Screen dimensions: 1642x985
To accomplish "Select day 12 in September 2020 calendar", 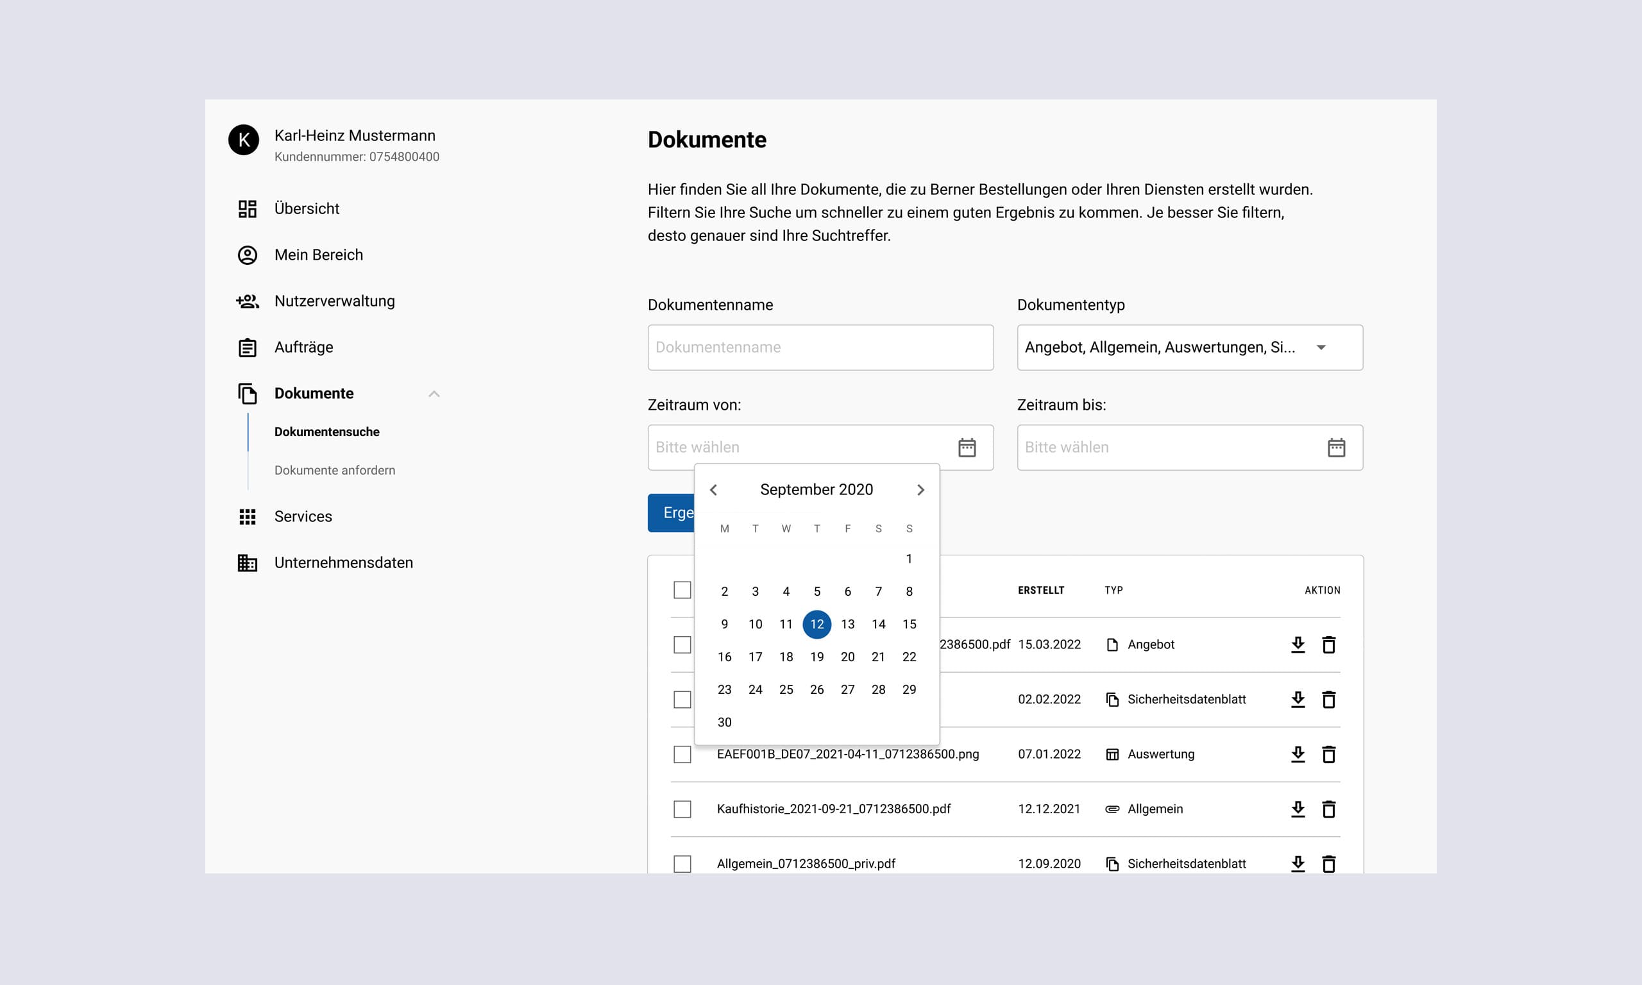I will (817, 624).
